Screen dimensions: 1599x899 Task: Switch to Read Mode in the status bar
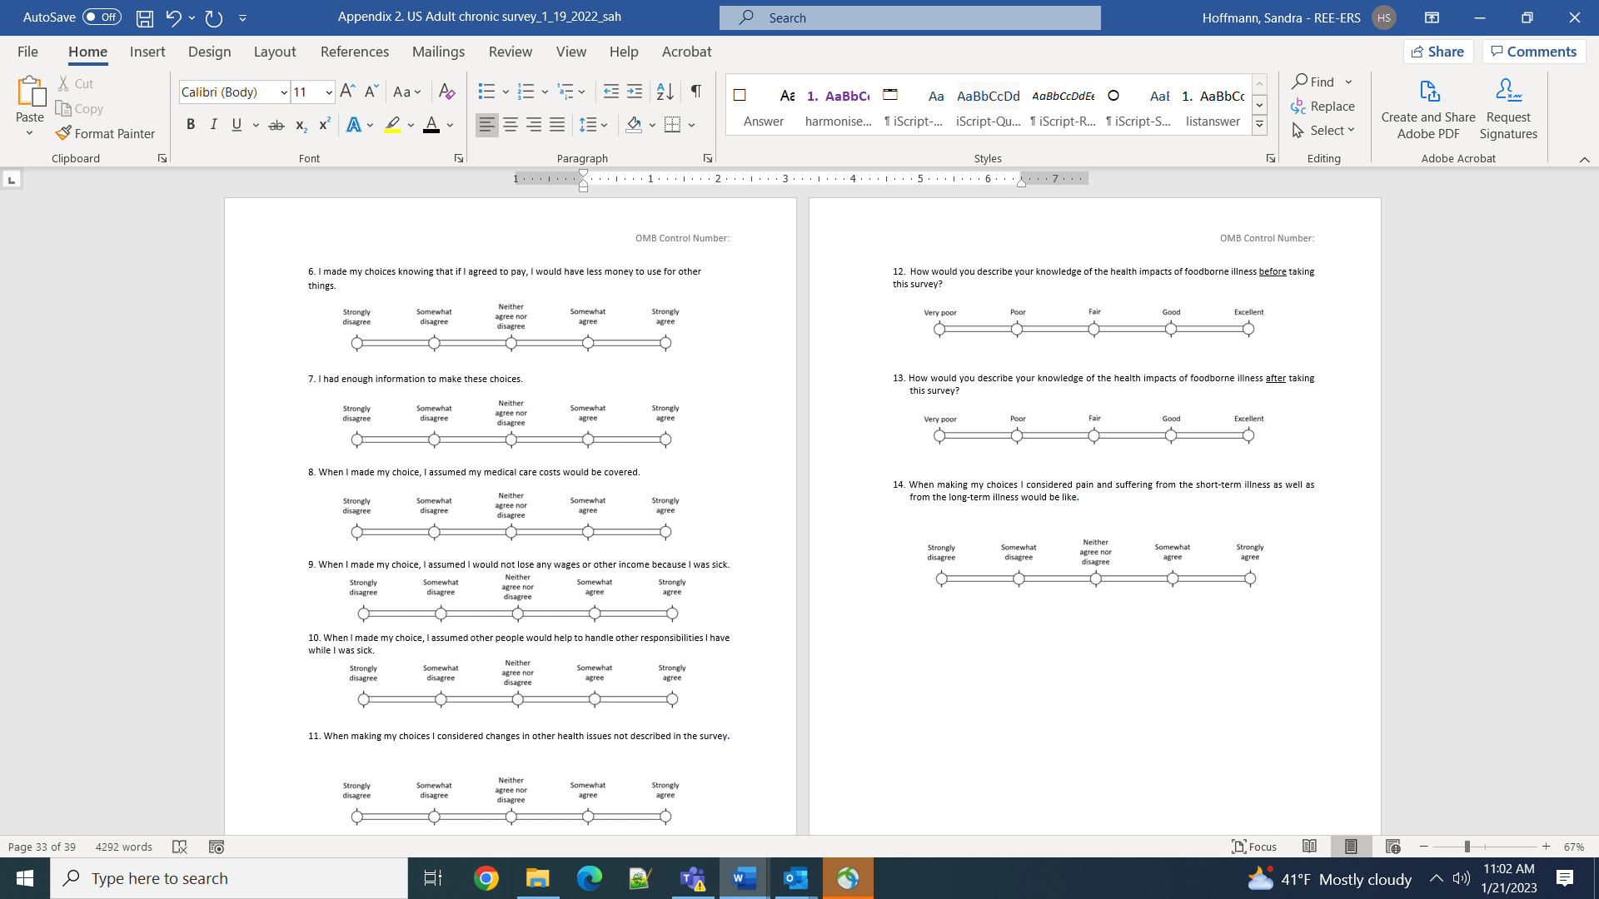coord(1309,847)
